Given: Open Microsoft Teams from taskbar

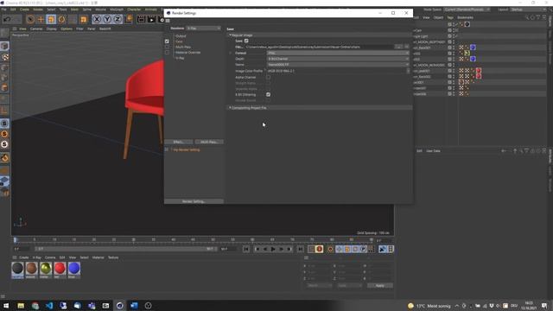Looking at the screenshot, I should click(x=92, y=306).
